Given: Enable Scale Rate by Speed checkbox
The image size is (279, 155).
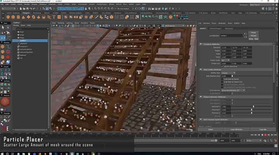Looking at the screenshot, I should tap(222, 79).
